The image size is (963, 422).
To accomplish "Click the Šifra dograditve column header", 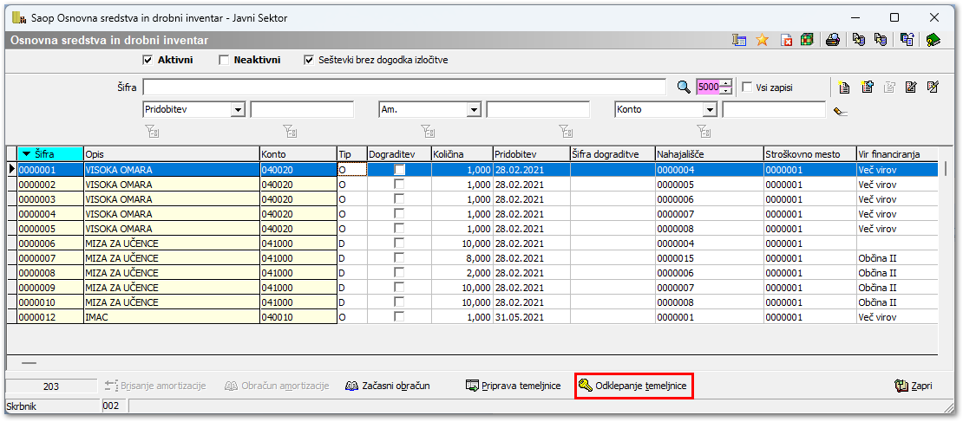I will pos(613,154).
